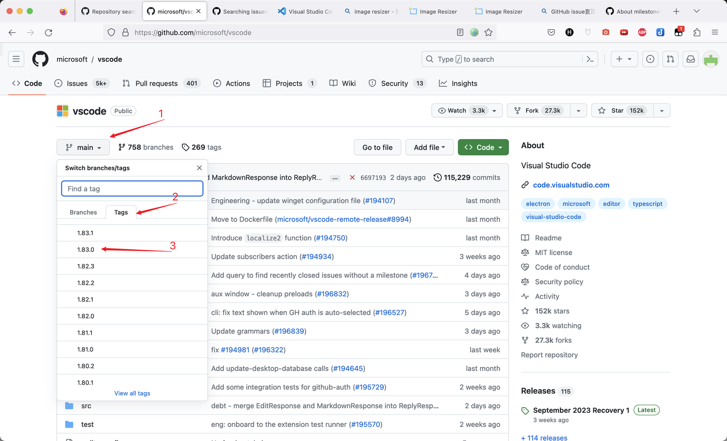
Task: Close the Switch branches/tags popup
Action: coord(199,168)
